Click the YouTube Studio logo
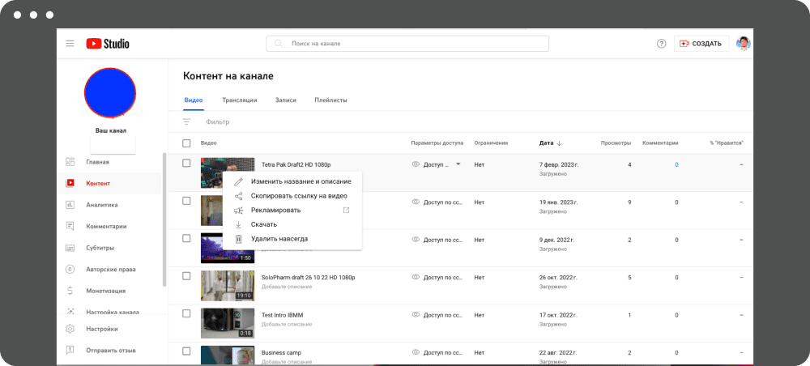Screen dimensions: 810x366 [108, 44]
